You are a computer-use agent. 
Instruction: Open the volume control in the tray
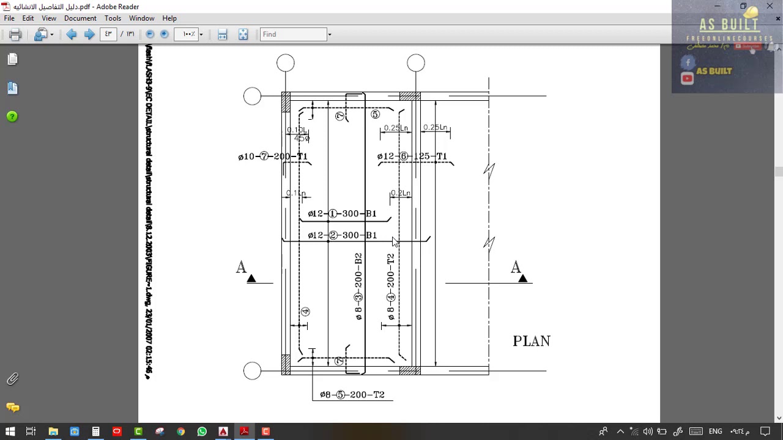(x=648, y=431)
